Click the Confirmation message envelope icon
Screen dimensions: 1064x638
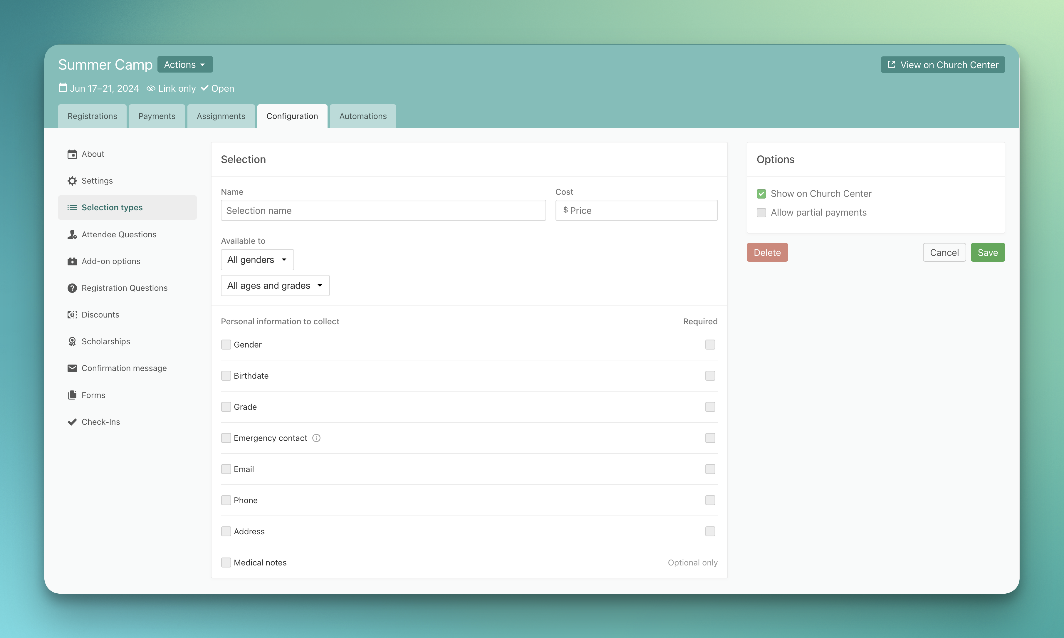tap(72, 368)
